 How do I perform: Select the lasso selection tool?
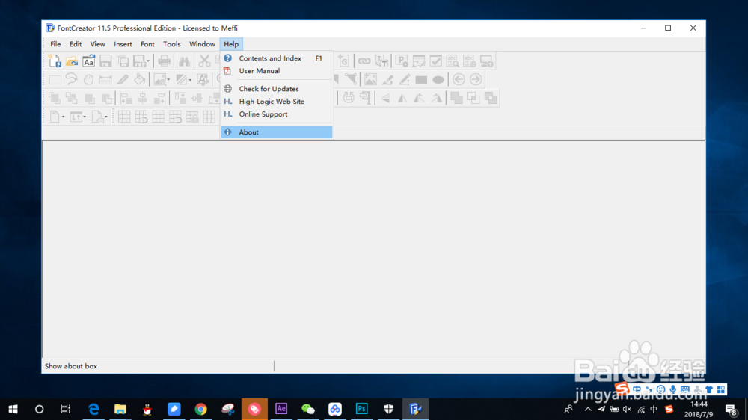point(72,80)
